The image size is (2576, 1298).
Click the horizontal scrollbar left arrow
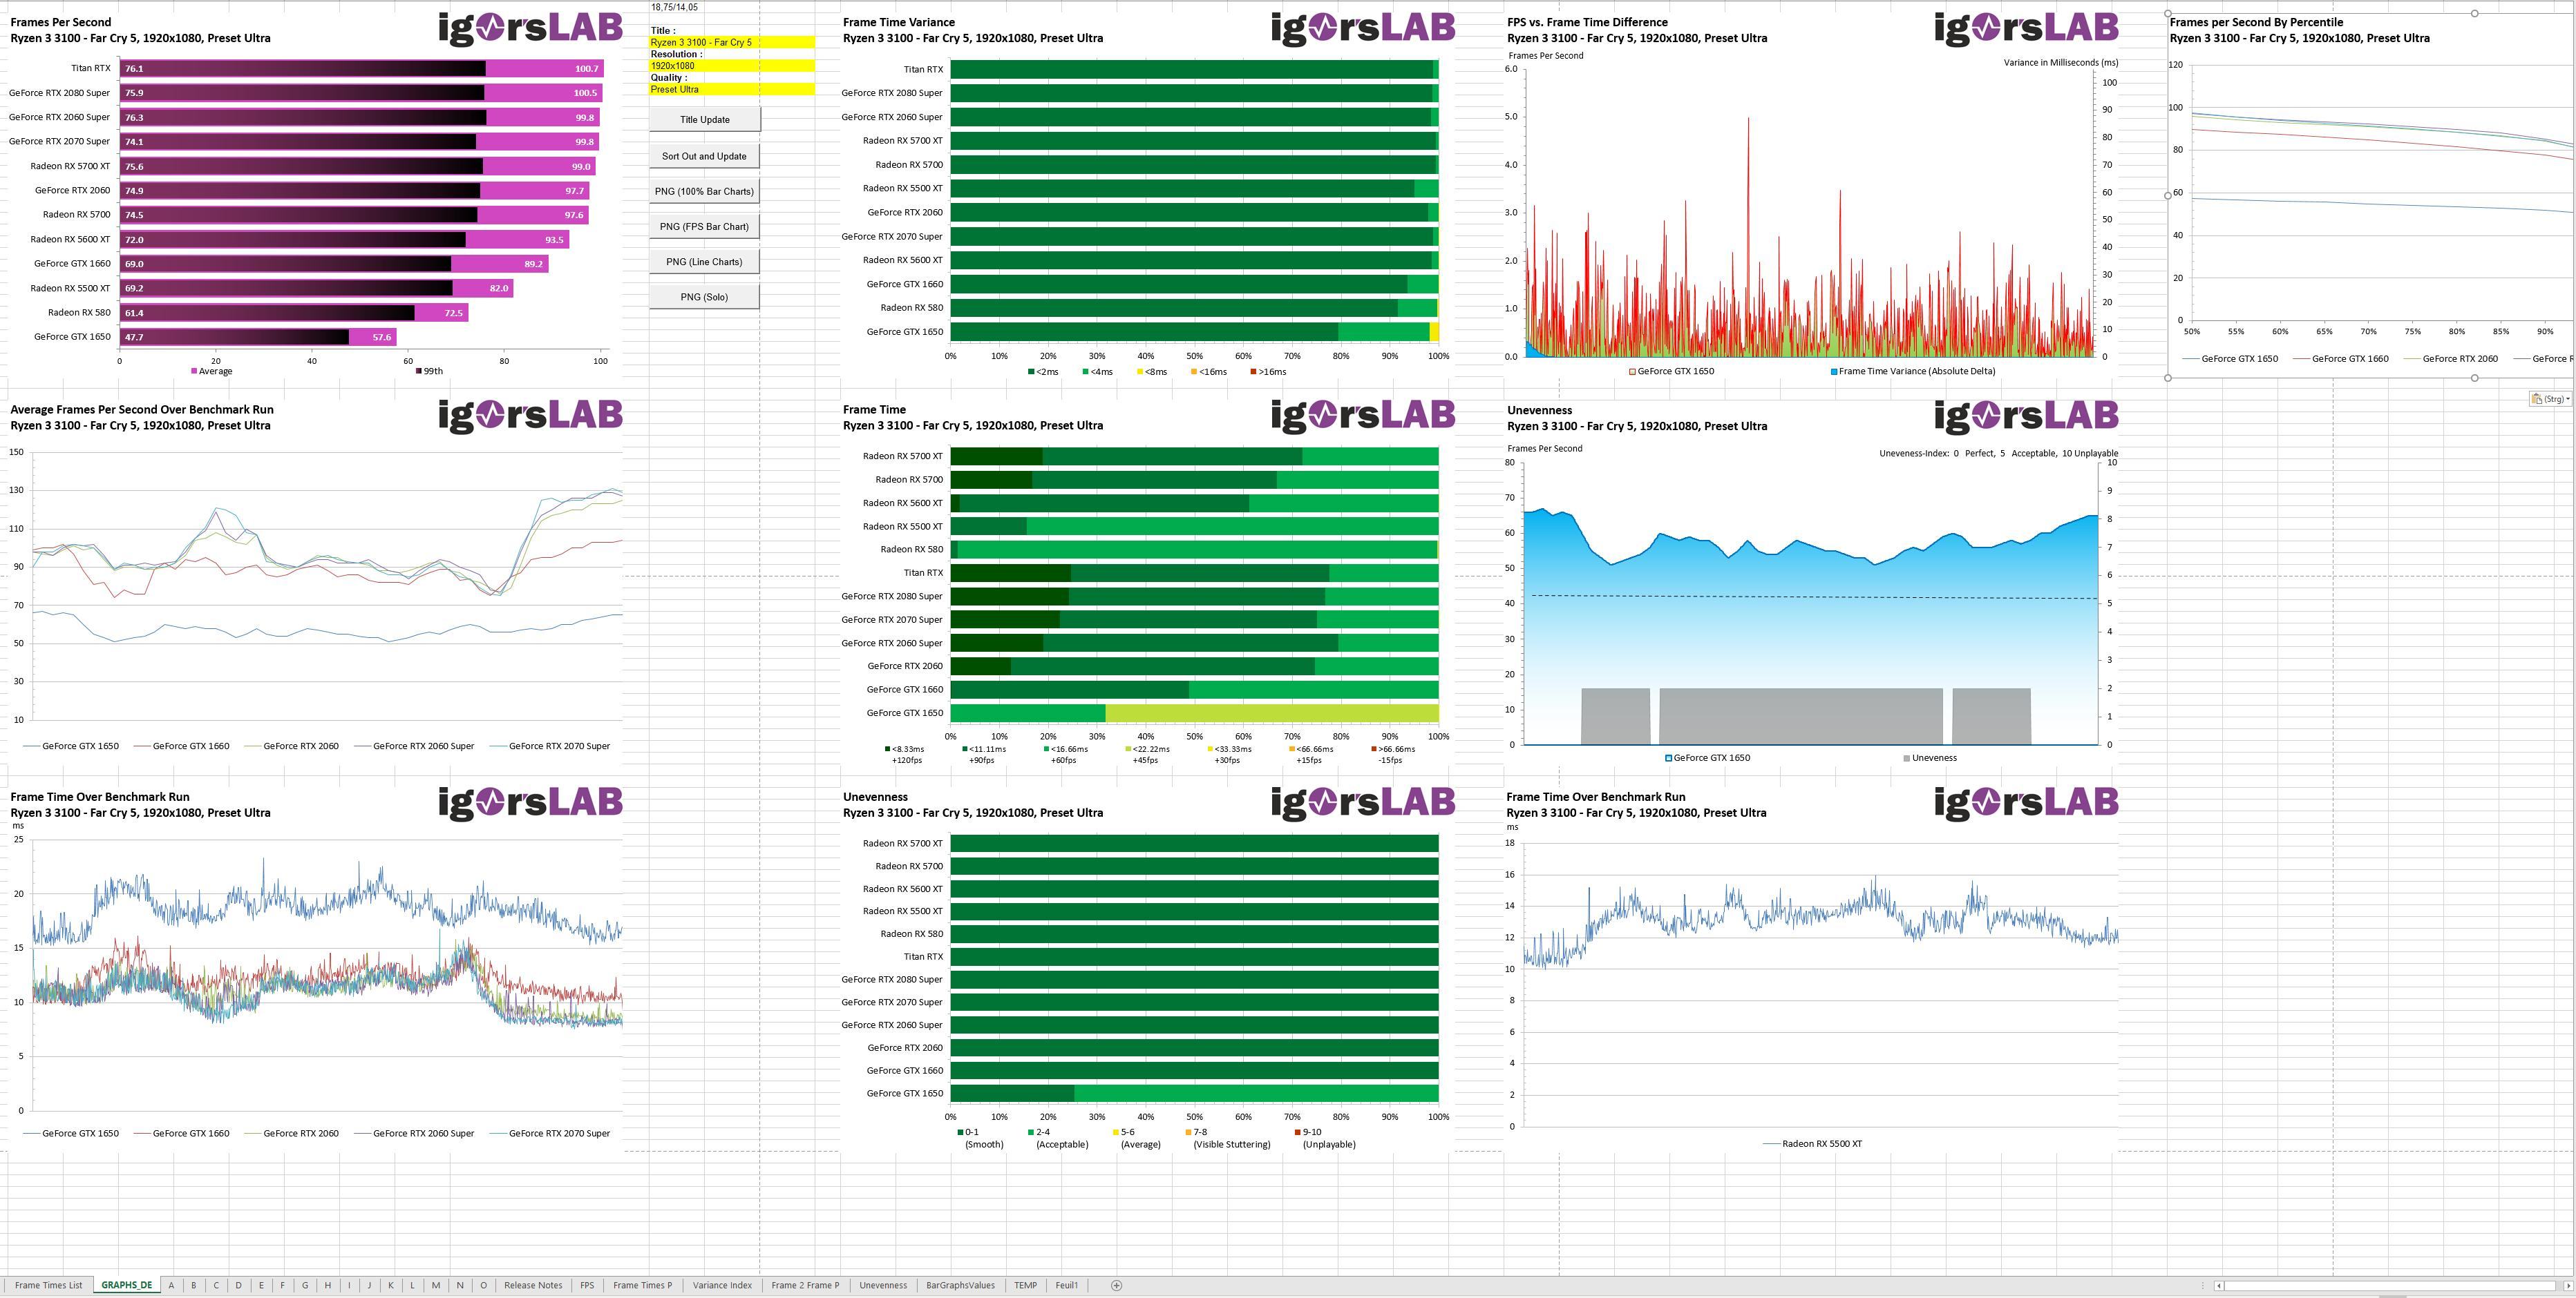[x=2218, y=1286]
